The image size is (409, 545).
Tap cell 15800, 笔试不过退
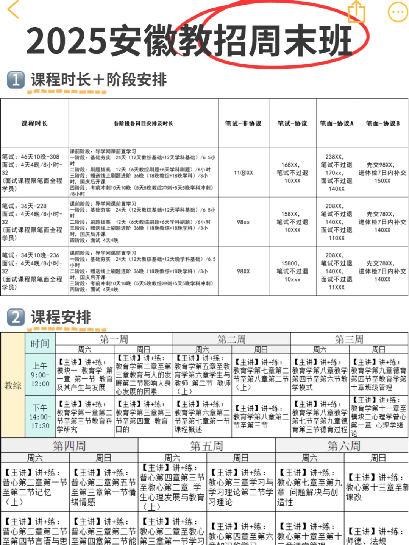coord(292,271)
